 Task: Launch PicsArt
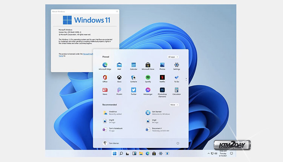coord(119,91)
